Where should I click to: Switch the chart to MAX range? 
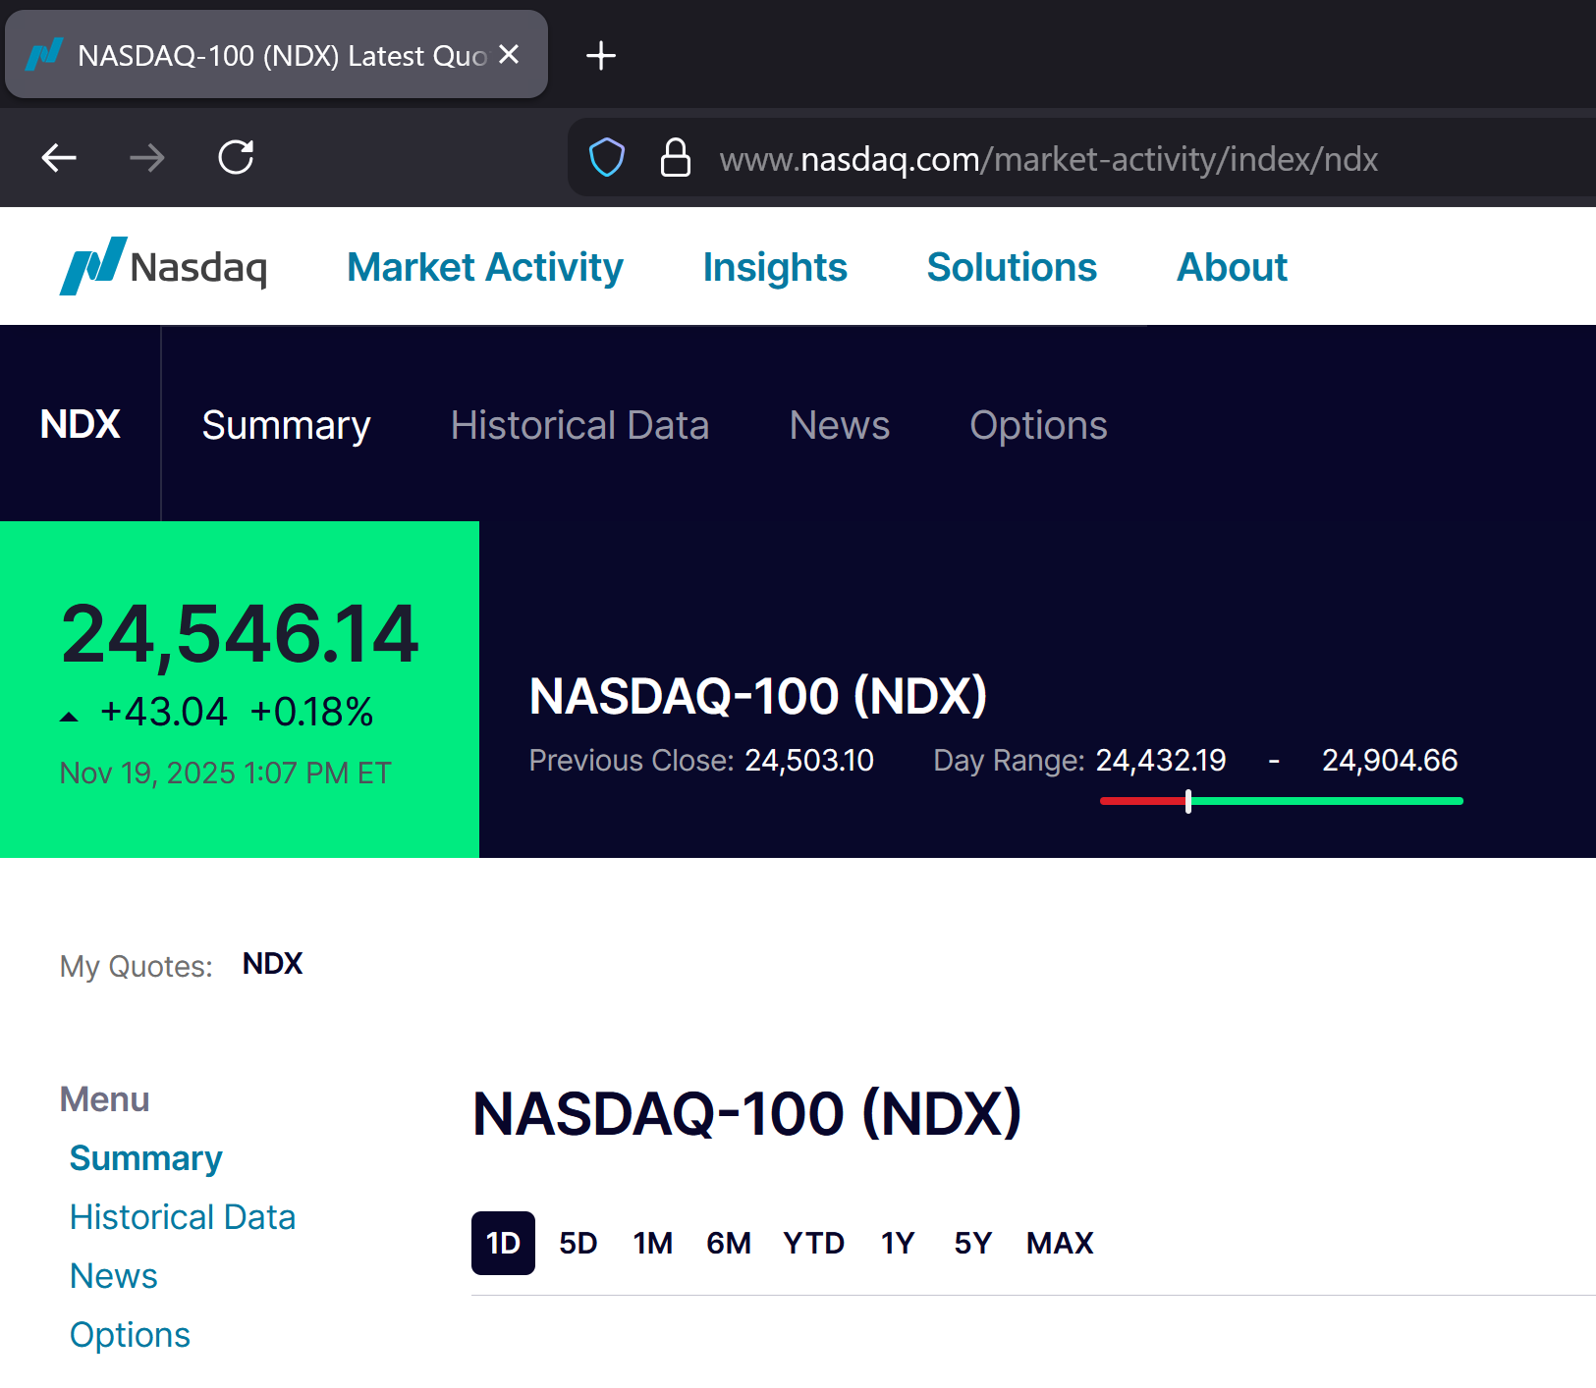click(x=1059, y=1243)
